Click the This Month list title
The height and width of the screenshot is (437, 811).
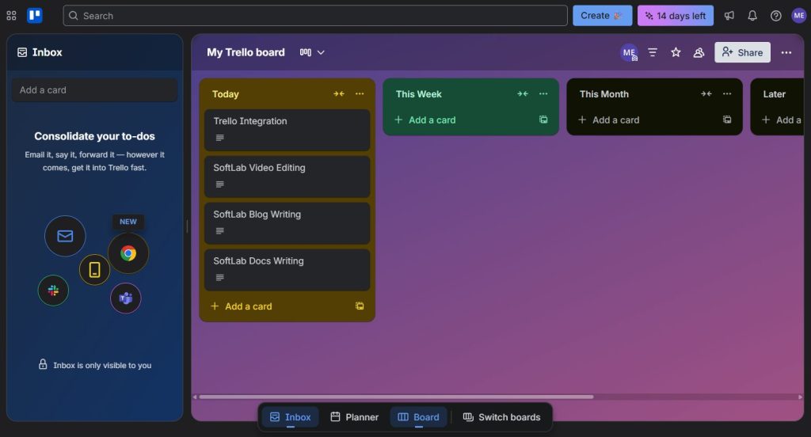point(604,94)
